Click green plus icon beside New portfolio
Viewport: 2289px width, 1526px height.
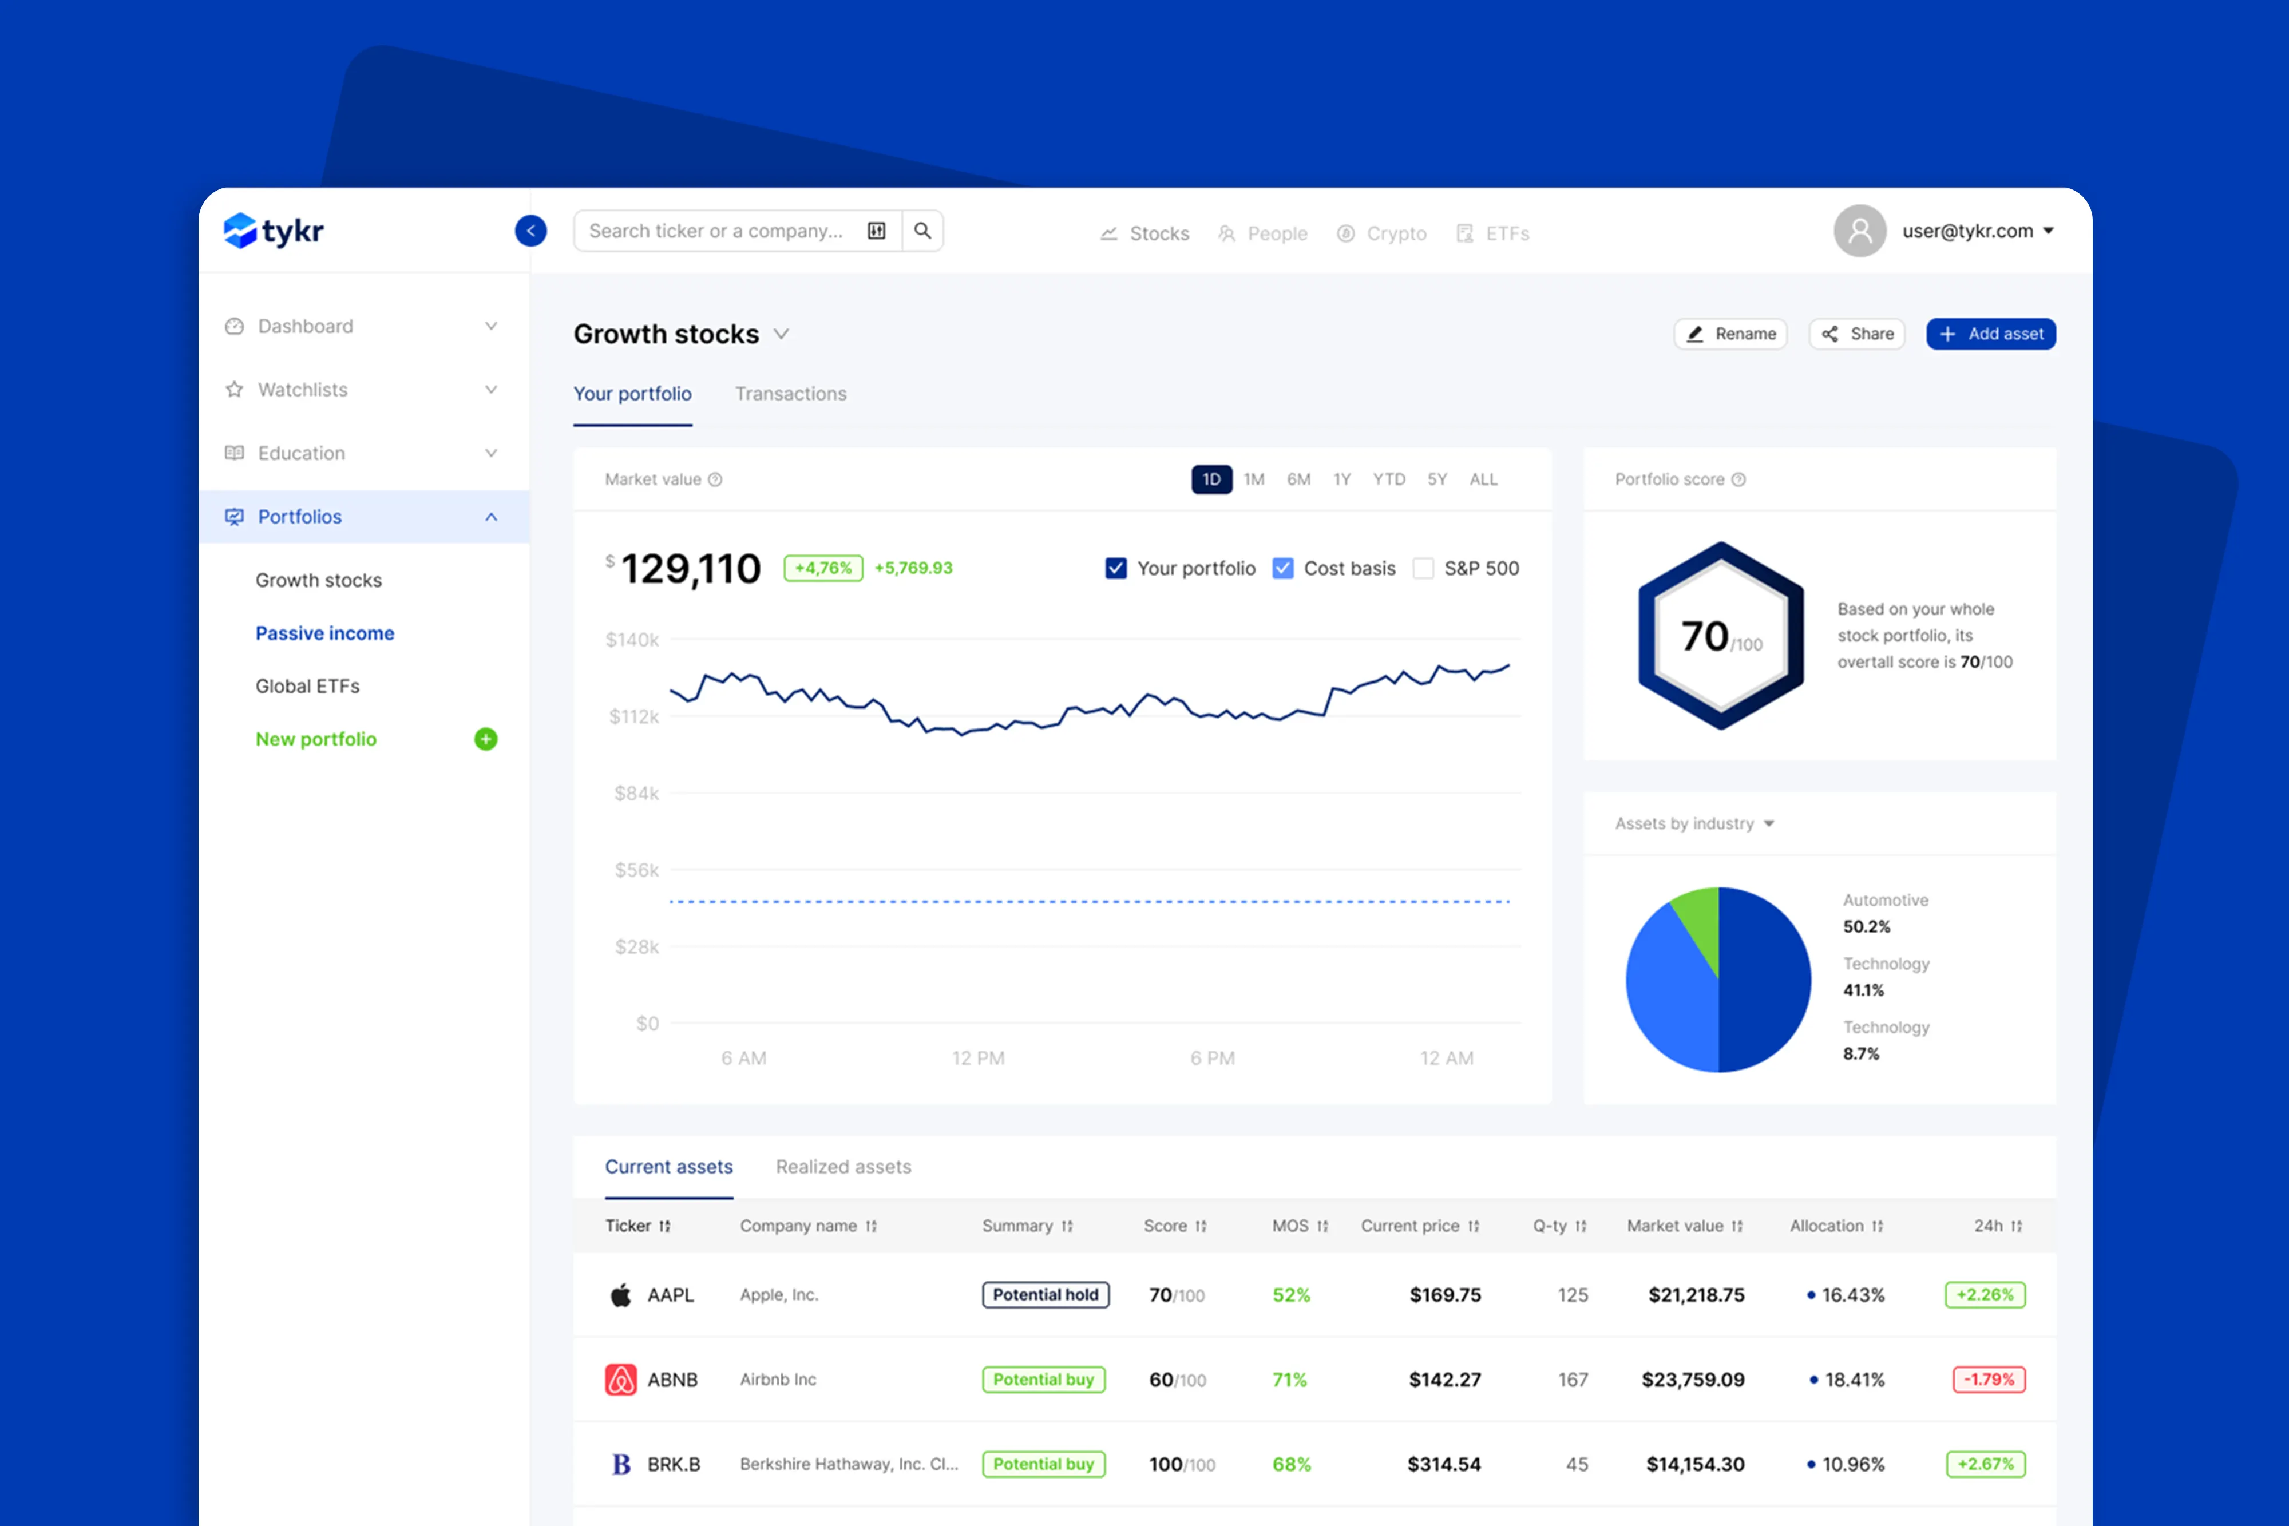tap(486, 739)
